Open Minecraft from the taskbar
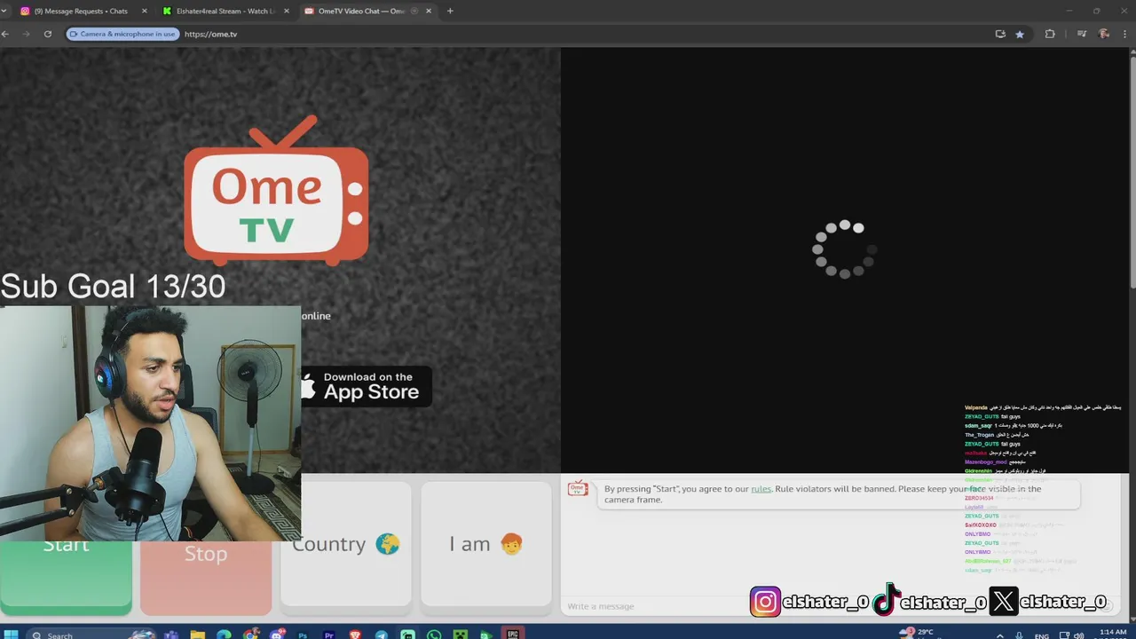Image resolution: width=1136 pixels, height=639 pixels. point(461,635)
